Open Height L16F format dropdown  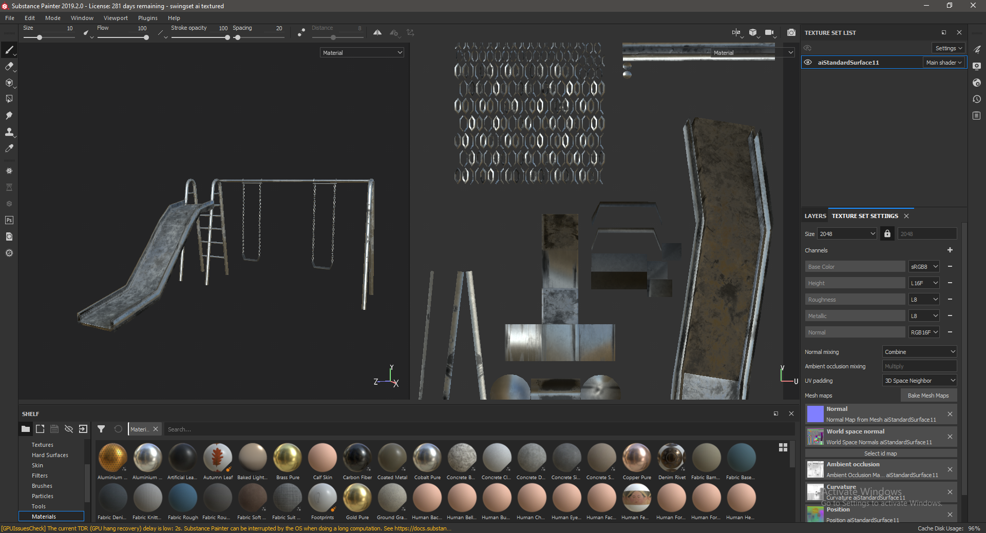tap(924, 283)
